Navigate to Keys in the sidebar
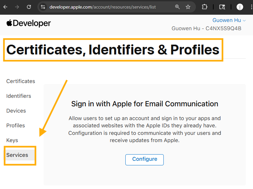The image size is (253, 189). click(x=12, y=140)
